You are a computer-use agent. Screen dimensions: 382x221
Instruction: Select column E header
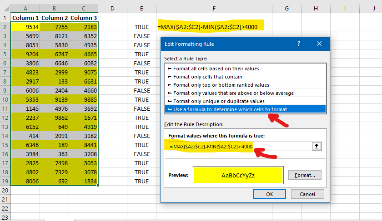pyautogui.click(x=141, y=9)
